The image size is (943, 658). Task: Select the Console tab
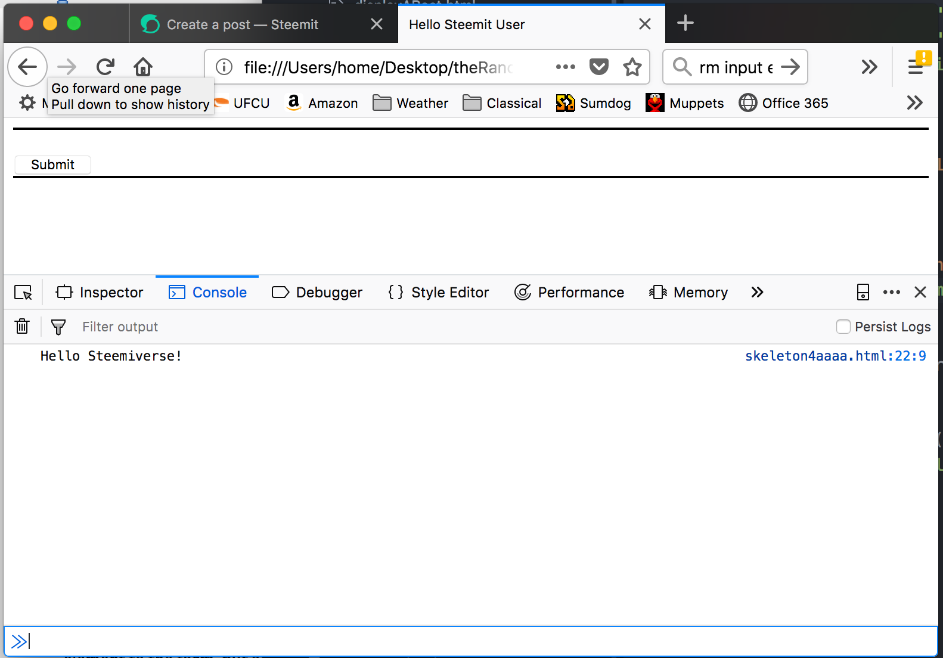pyautogui.click(x=207, y=292)
